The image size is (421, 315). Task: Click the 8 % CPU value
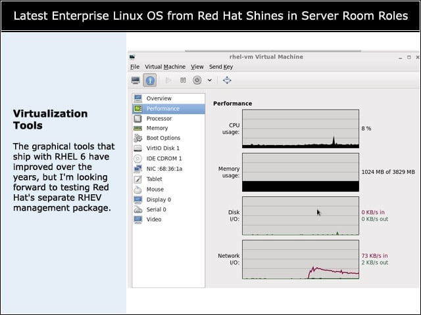(366, 129)
